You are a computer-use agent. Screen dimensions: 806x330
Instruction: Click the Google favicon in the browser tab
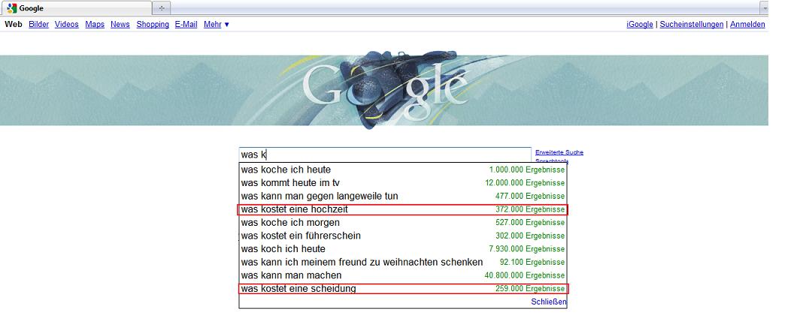tap(13, 8)
